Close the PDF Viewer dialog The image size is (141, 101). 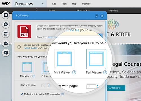[102, 16]
